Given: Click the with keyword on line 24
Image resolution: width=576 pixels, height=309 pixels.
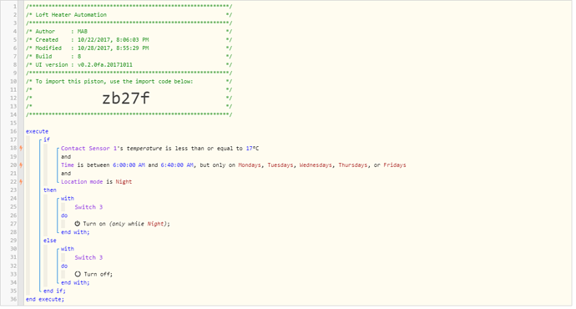Looking at the screenshot, I should [68, 199].
